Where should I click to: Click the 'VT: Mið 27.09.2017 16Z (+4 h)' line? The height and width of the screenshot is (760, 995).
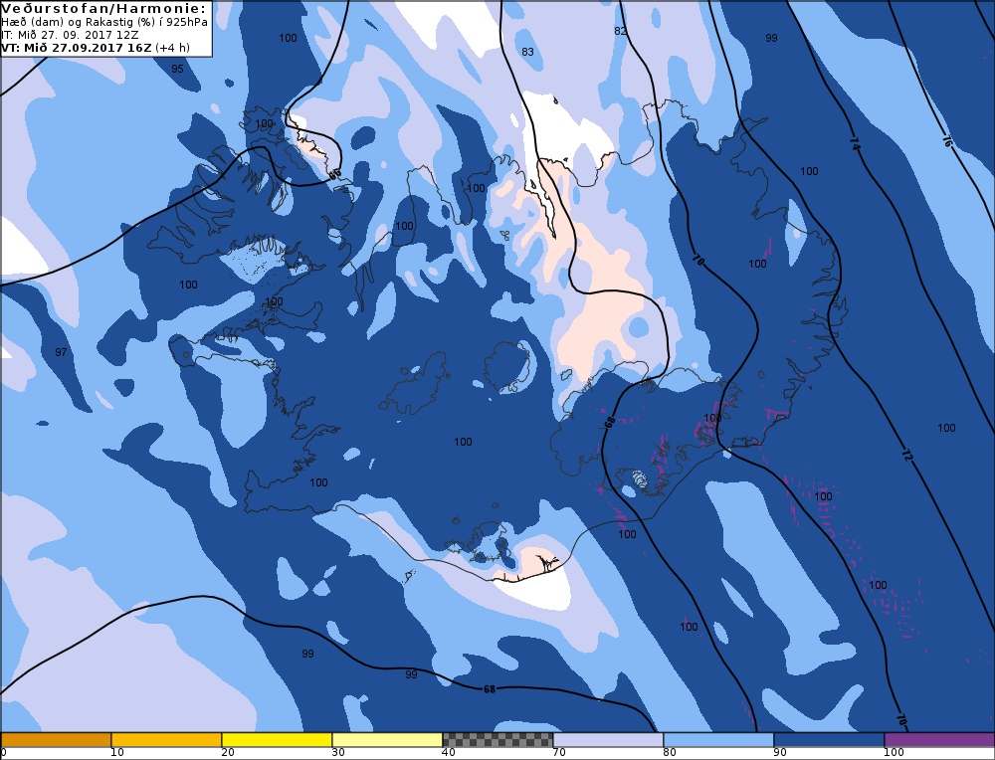[96, 48]
